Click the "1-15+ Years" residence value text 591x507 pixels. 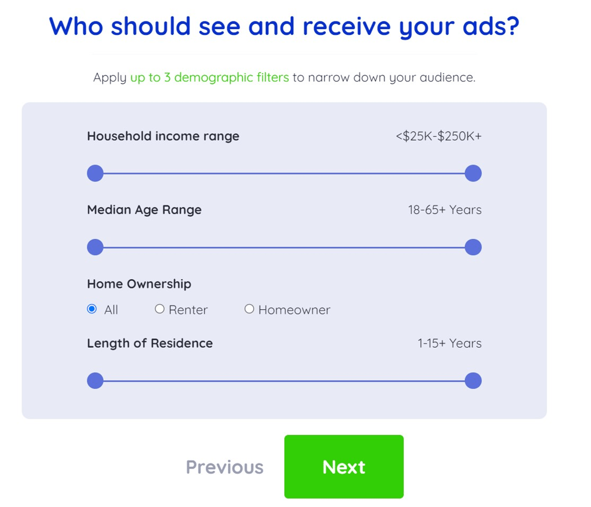(x=449, y=343)
